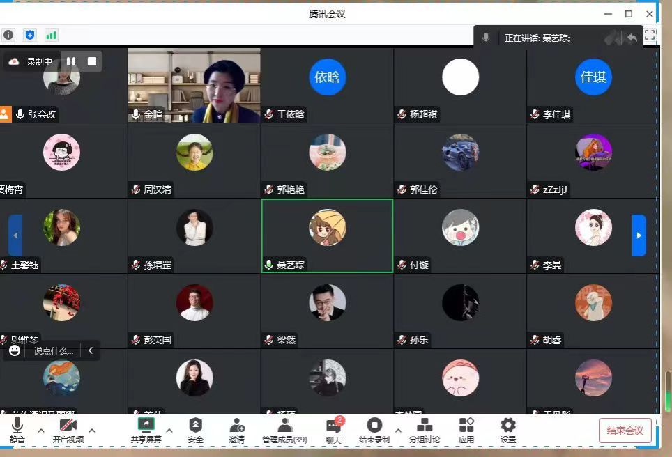The height and width of the screenshot is (457, 672).
Task: Open 分组讨论 breakout rooms
Action: pyautogui.click(x=424, y=430)
